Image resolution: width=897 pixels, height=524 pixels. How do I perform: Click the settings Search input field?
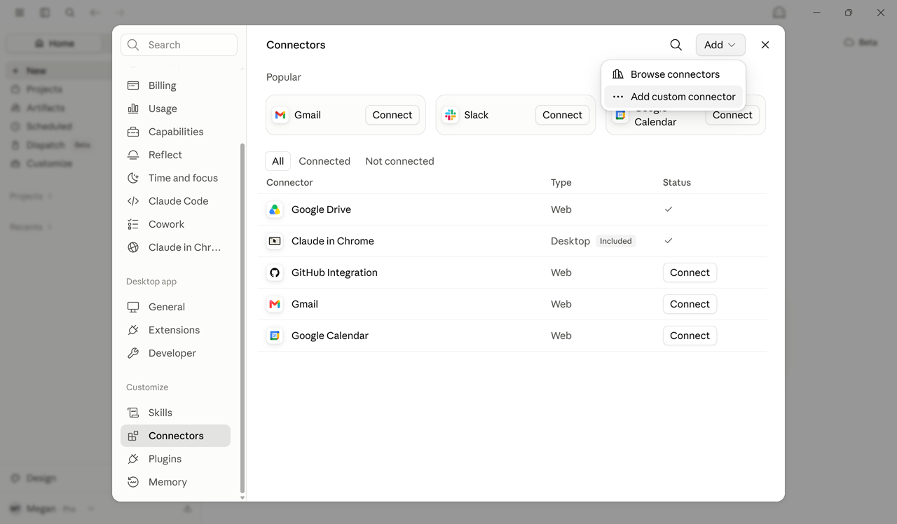click(179, 45)
